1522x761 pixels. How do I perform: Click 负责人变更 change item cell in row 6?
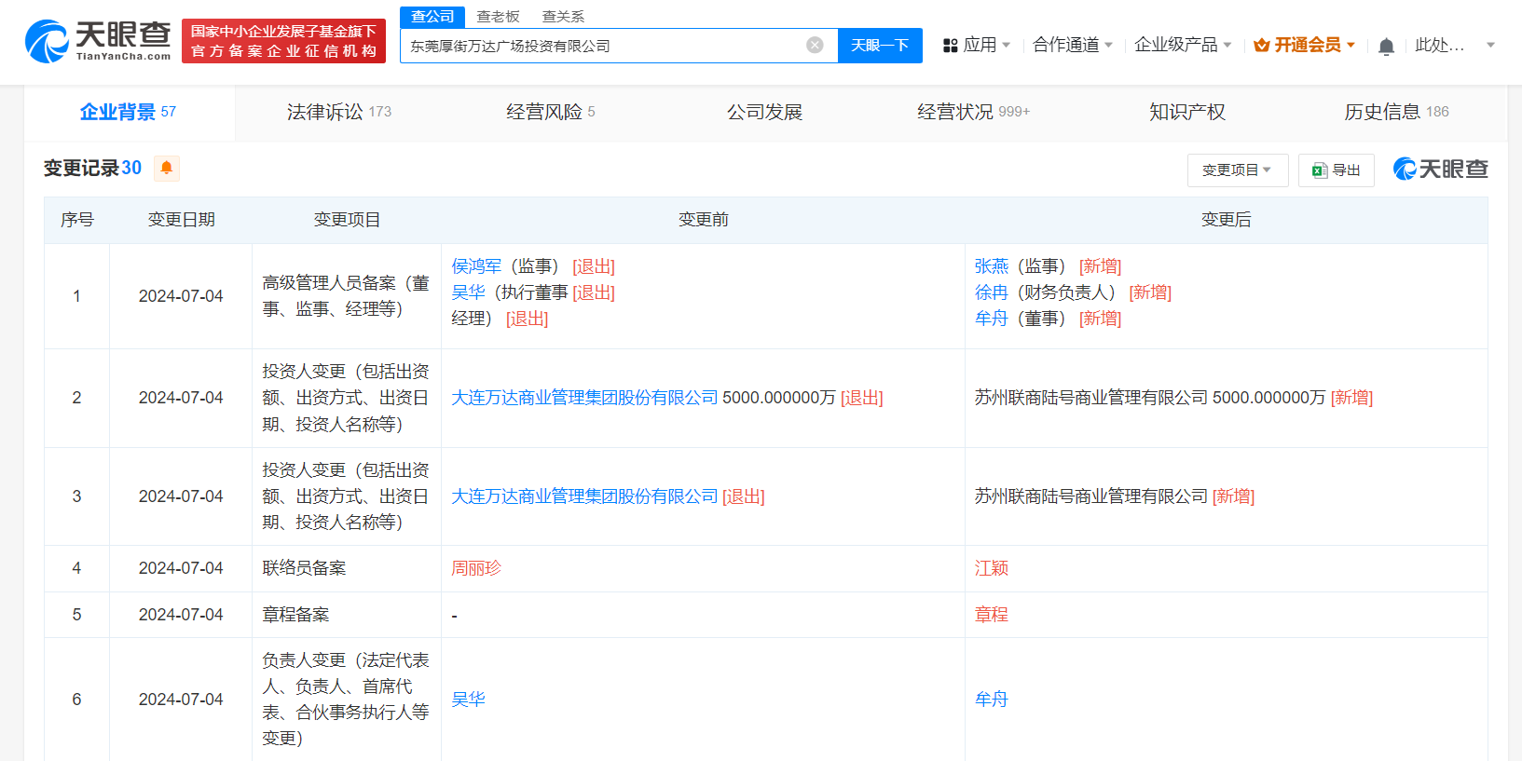point(346,700)
